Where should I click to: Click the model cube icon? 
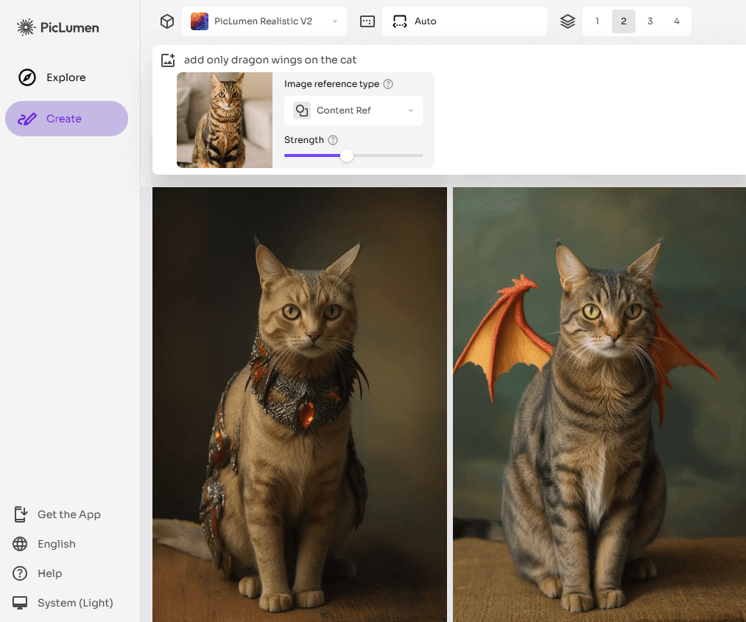click(167, 21)
